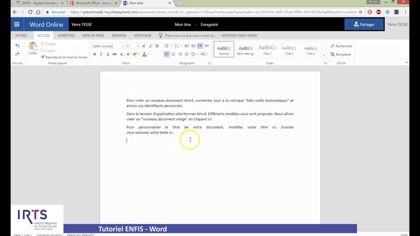Insert superscript with x² icon
The image size is (420, 236).
(128, 54)
